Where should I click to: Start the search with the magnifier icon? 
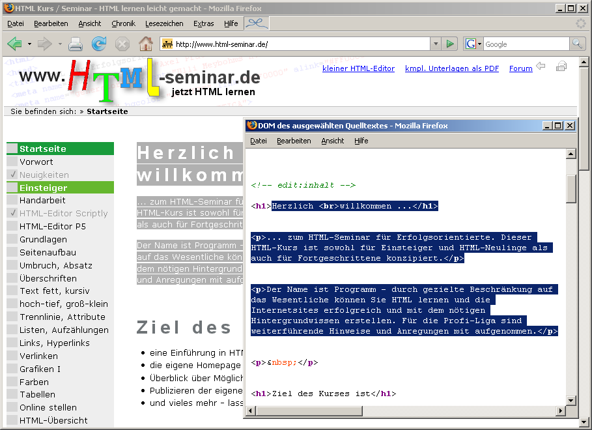point(577,44)
